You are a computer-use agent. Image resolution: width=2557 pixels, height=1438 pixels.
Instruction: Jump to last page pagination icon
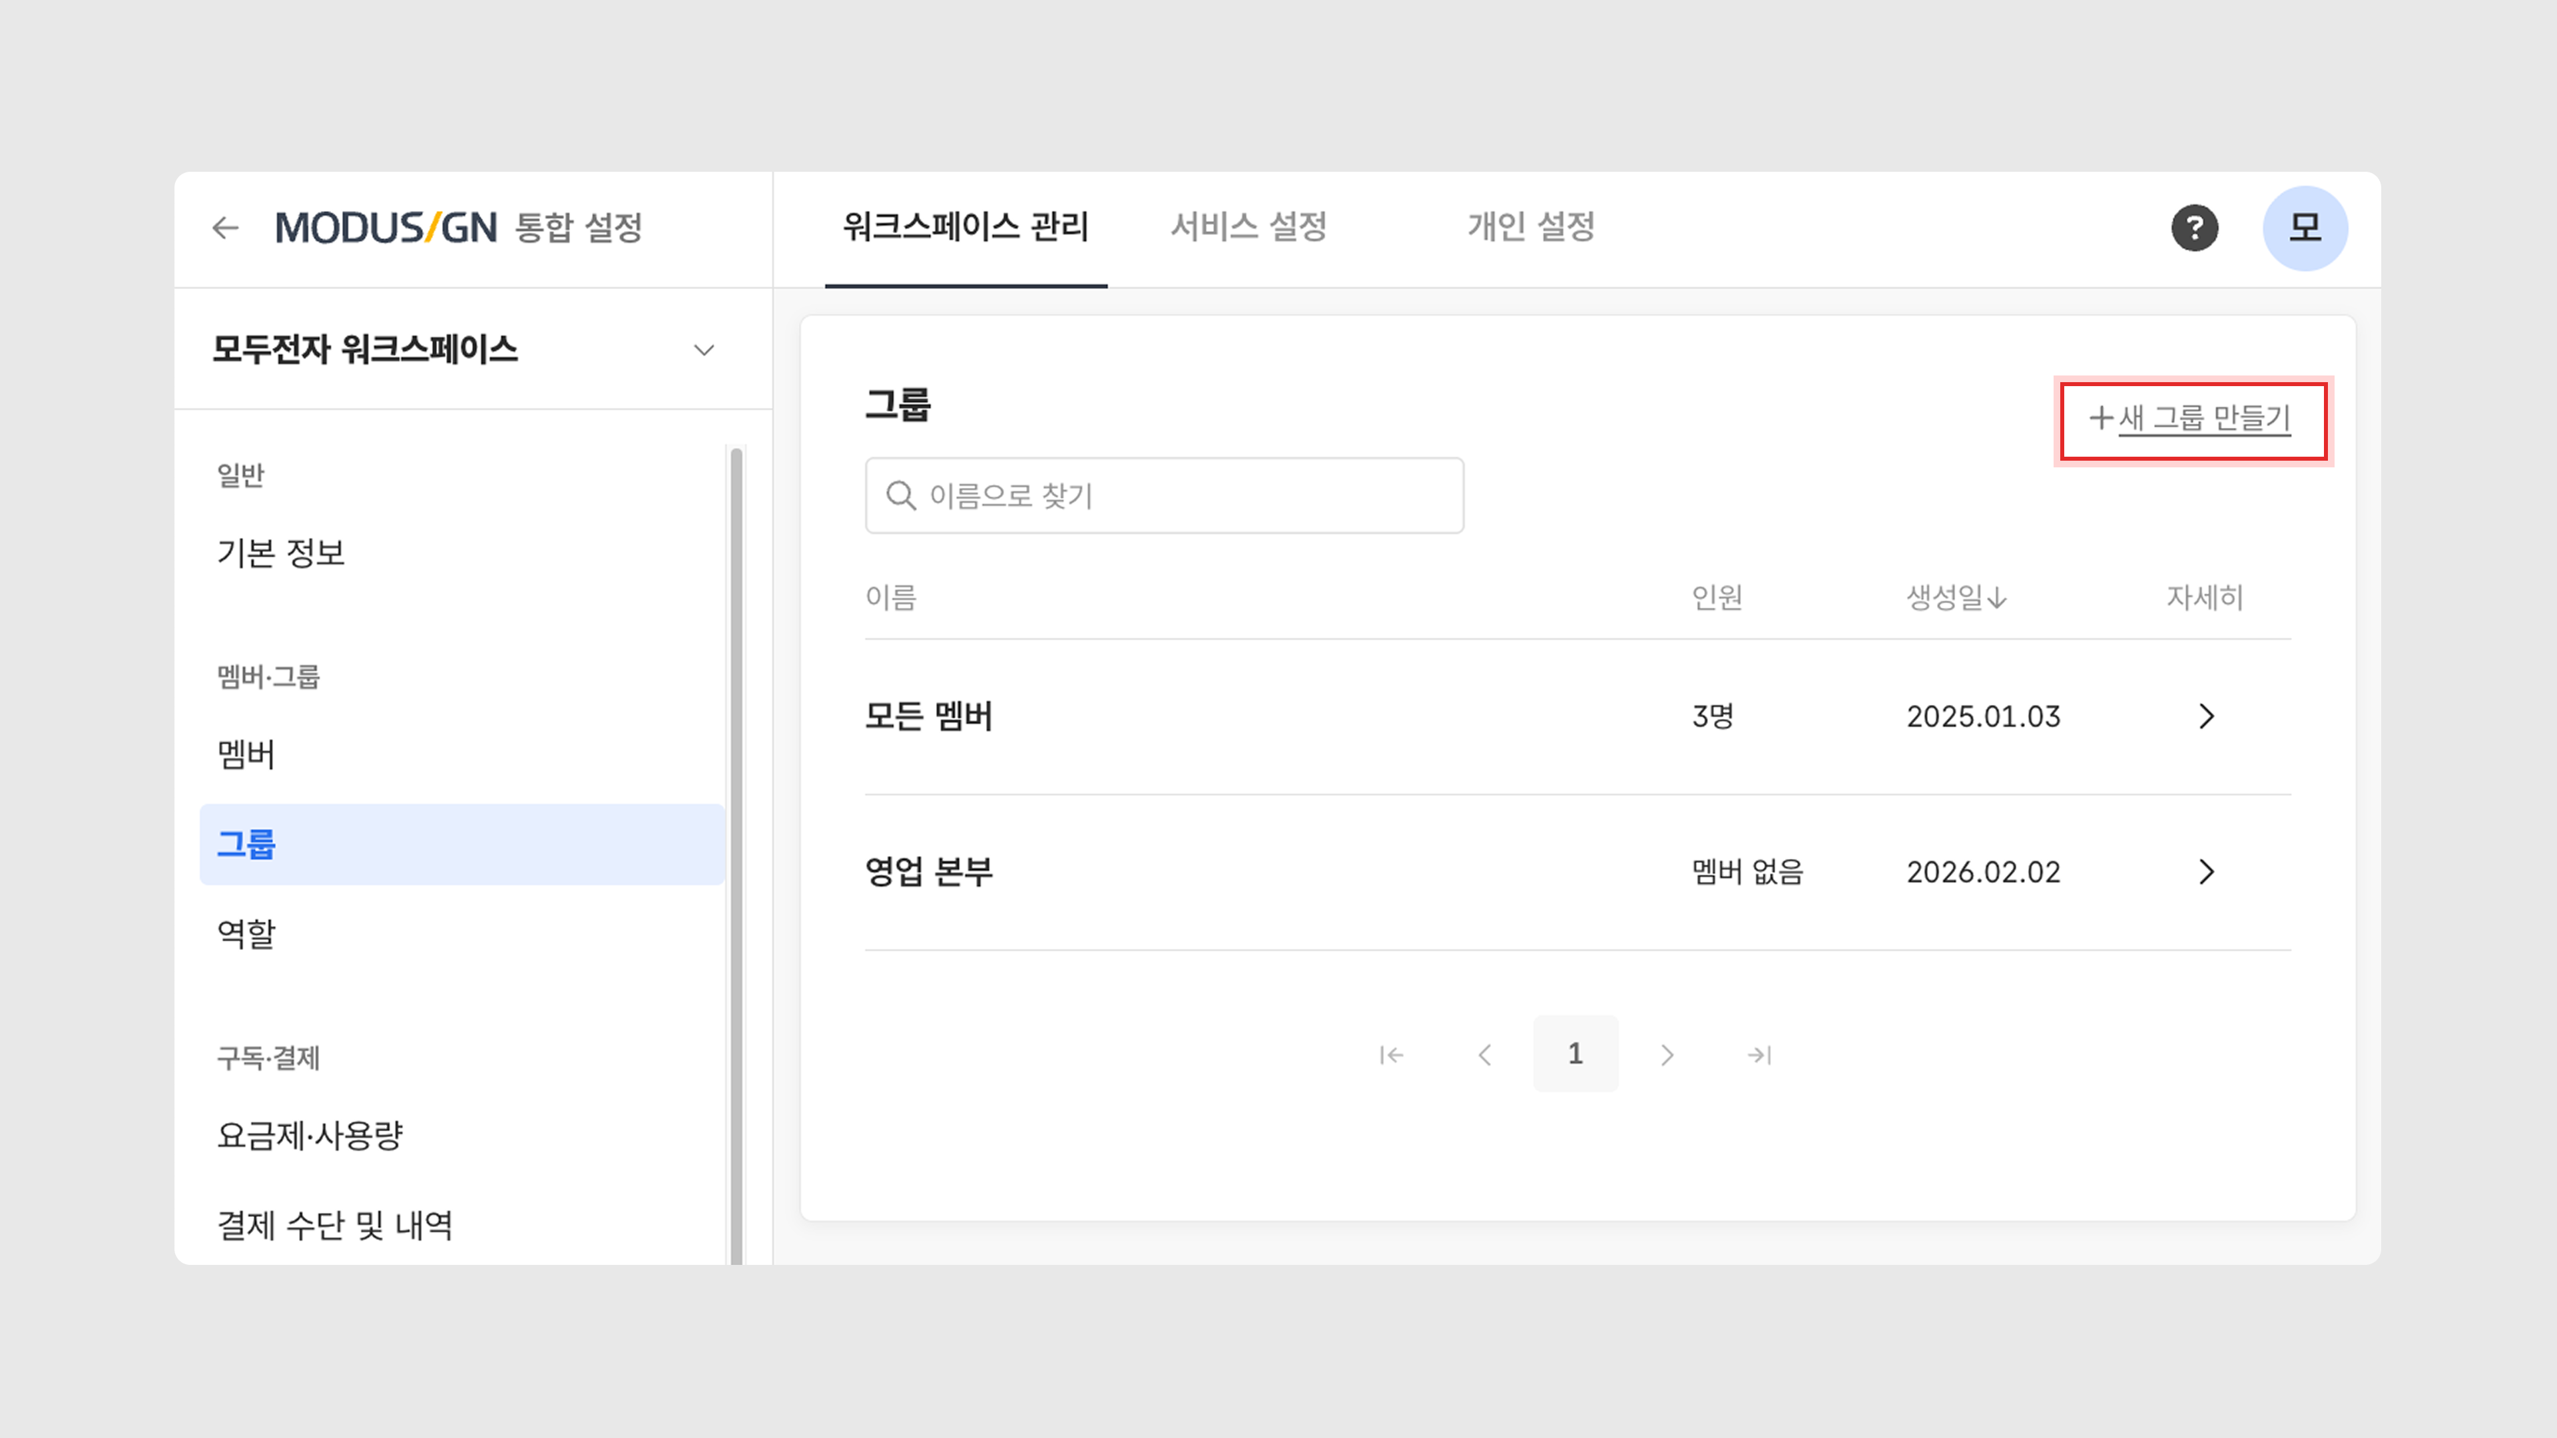(x=1759, y=1055)
